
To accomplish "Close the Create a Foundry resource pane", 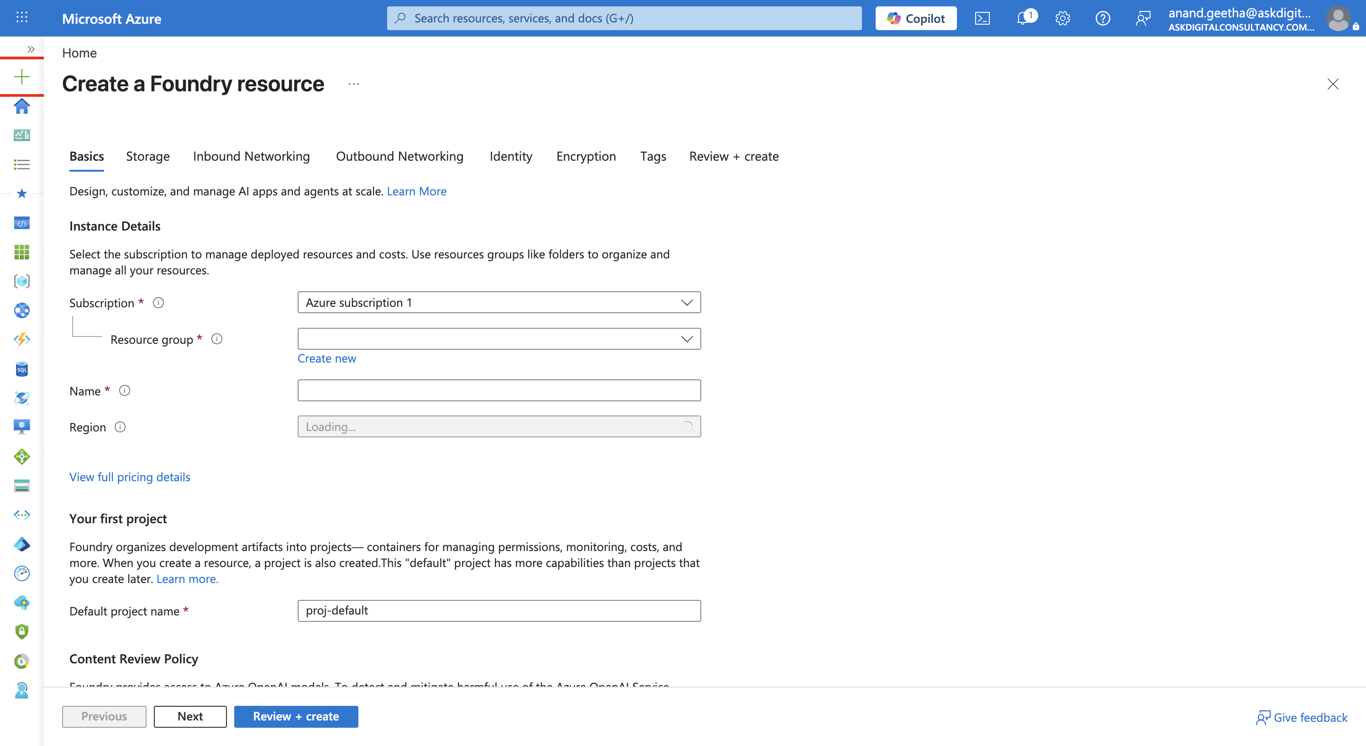I will 1333,84.
